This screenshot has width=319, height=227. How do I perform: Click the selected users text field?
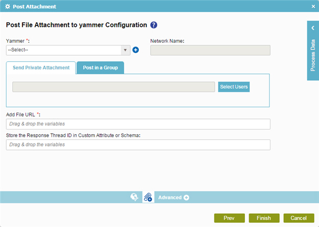click(x=113, y=87)
